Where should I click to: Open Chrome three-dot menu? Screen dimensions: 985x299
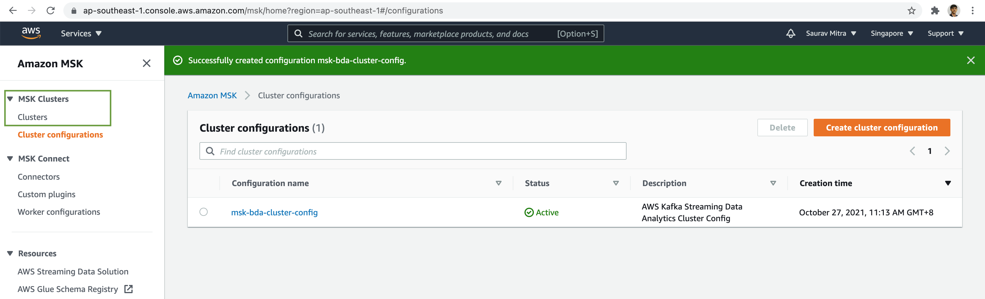click(972, 10)
